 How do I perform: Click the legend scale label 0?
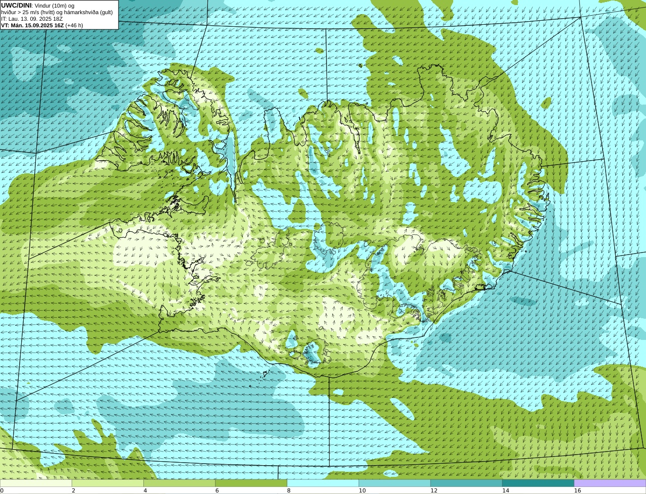tap(2, 490)
